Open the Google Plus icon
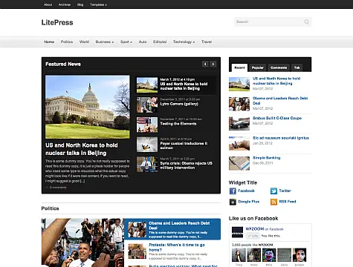Viewport: 353px width, 267px height. pos(233,202)
